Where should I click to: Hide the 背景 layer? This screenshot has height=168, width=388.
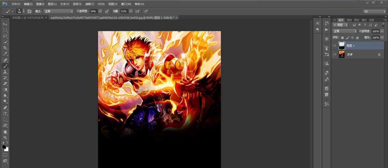[334, 55]
